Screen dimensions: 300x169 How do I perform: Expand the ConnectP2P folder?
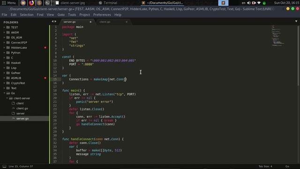4,43
